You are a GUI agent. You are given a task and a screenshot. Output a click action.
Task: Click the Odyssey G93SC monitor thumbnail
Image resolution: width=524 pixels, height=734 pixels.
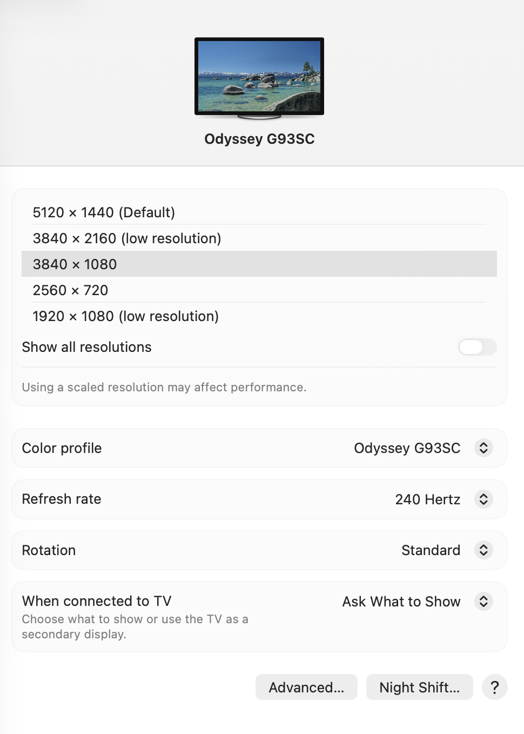(x=259, y=78)
